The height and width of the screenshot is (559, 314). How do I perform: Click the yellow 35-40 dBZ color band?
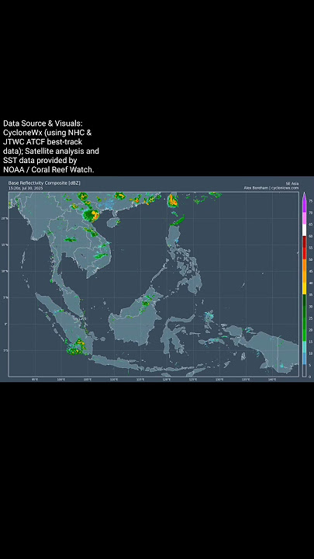click(x=304, y=288)
